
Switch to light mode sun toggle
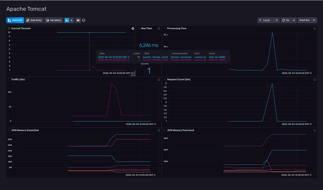coord(72,20)
